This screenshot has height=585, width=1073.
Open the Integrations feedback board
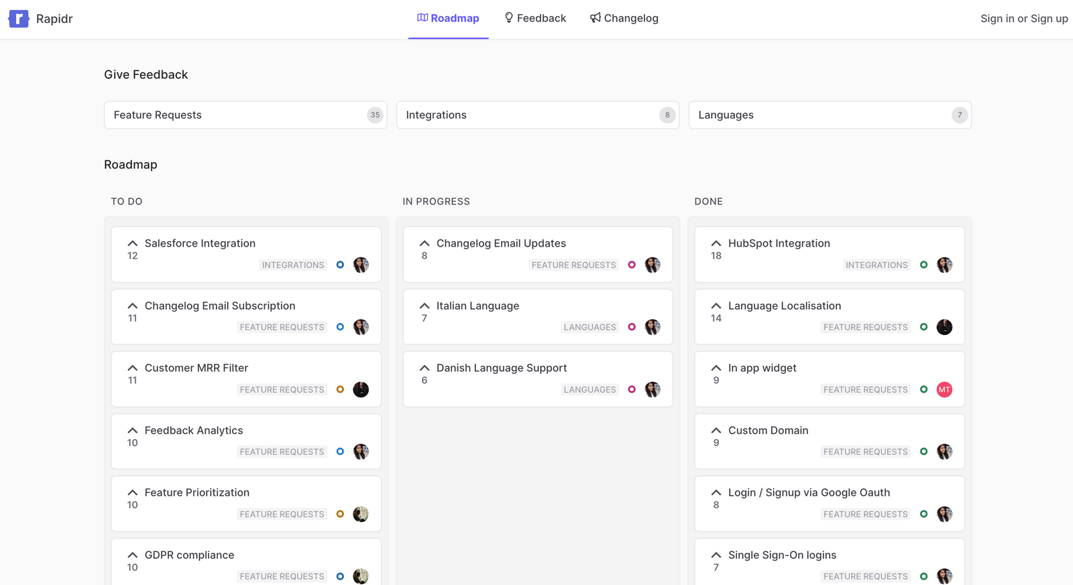click(537, 115)
